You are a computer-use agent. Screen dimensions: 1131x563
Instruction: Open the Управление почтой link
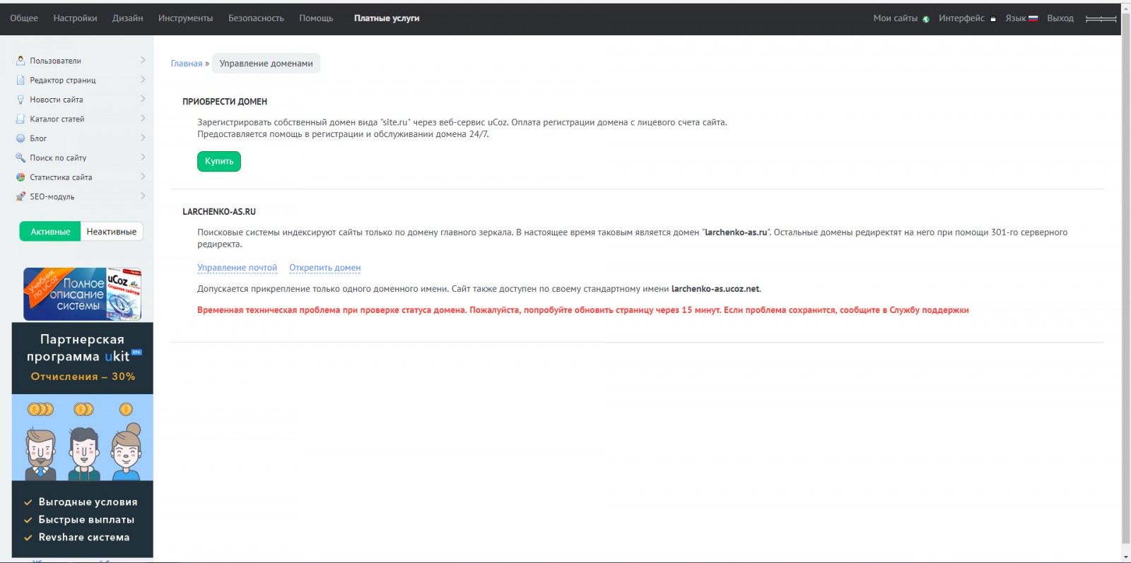pos(237,268)
